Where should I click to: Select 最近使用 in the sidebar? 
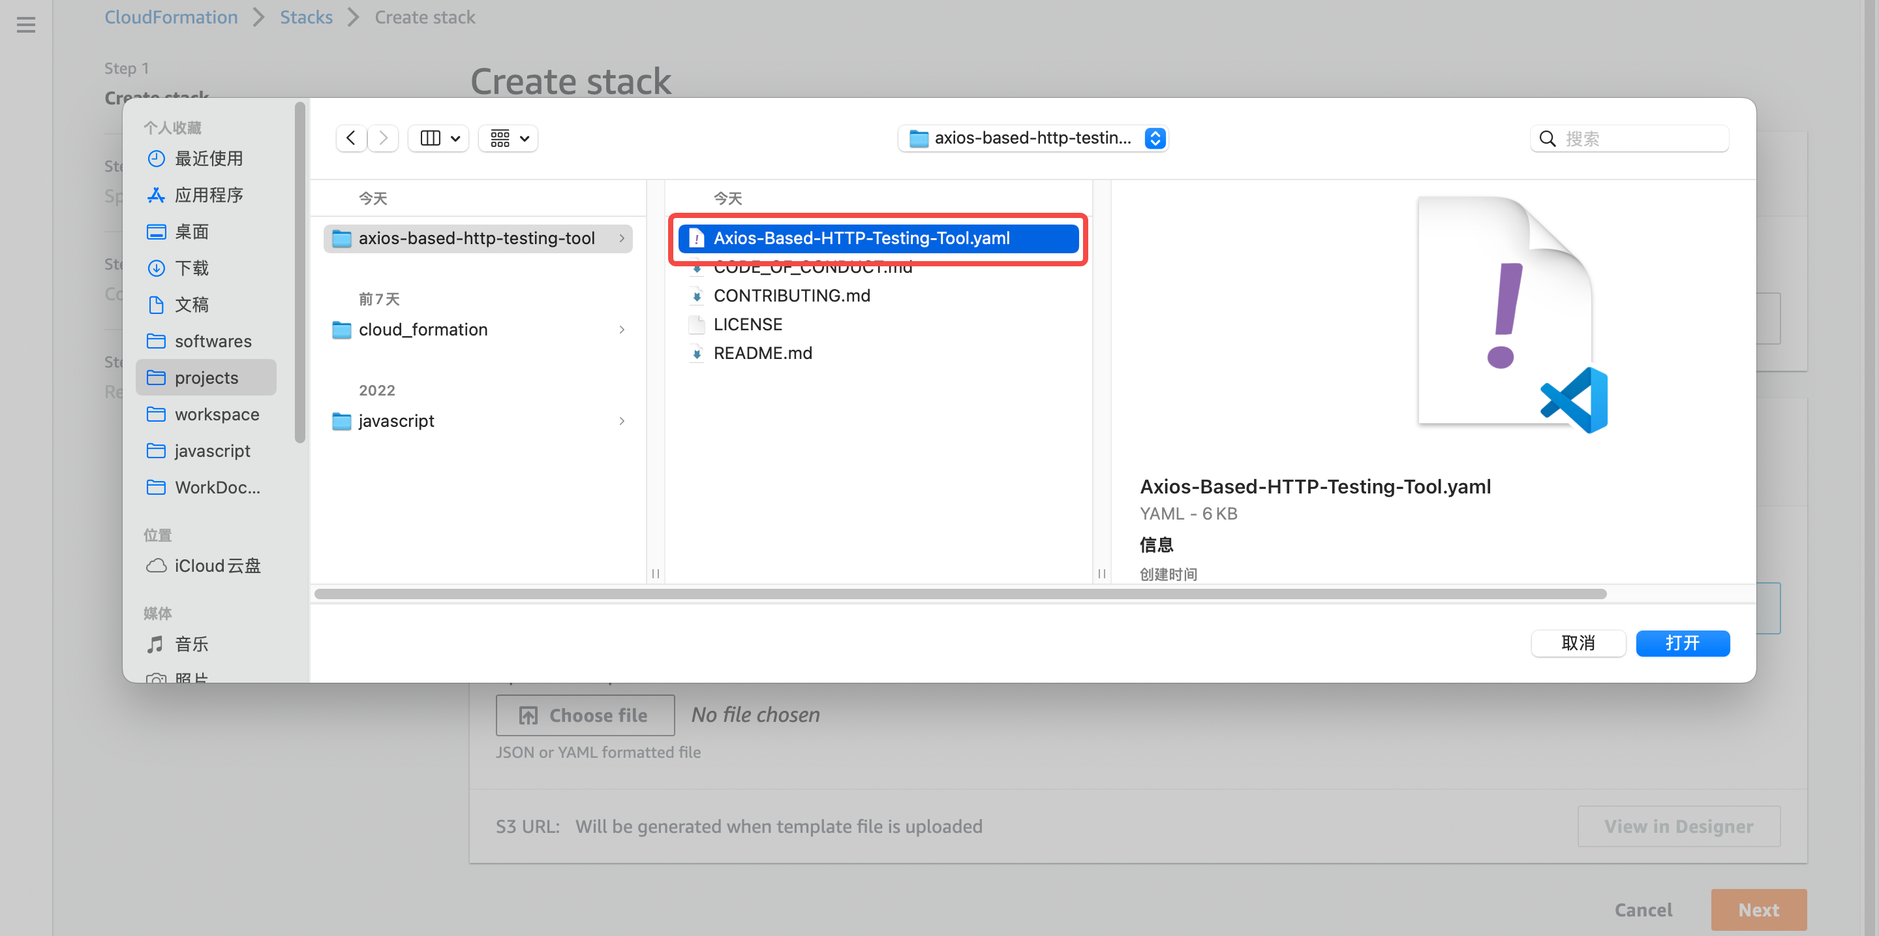[x=206, y=159]
